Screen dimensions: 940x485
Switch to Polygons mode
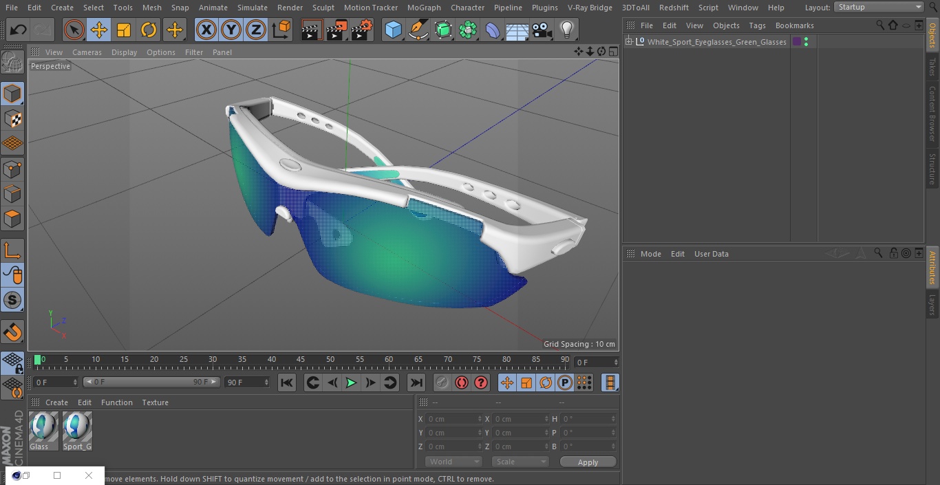12,219
